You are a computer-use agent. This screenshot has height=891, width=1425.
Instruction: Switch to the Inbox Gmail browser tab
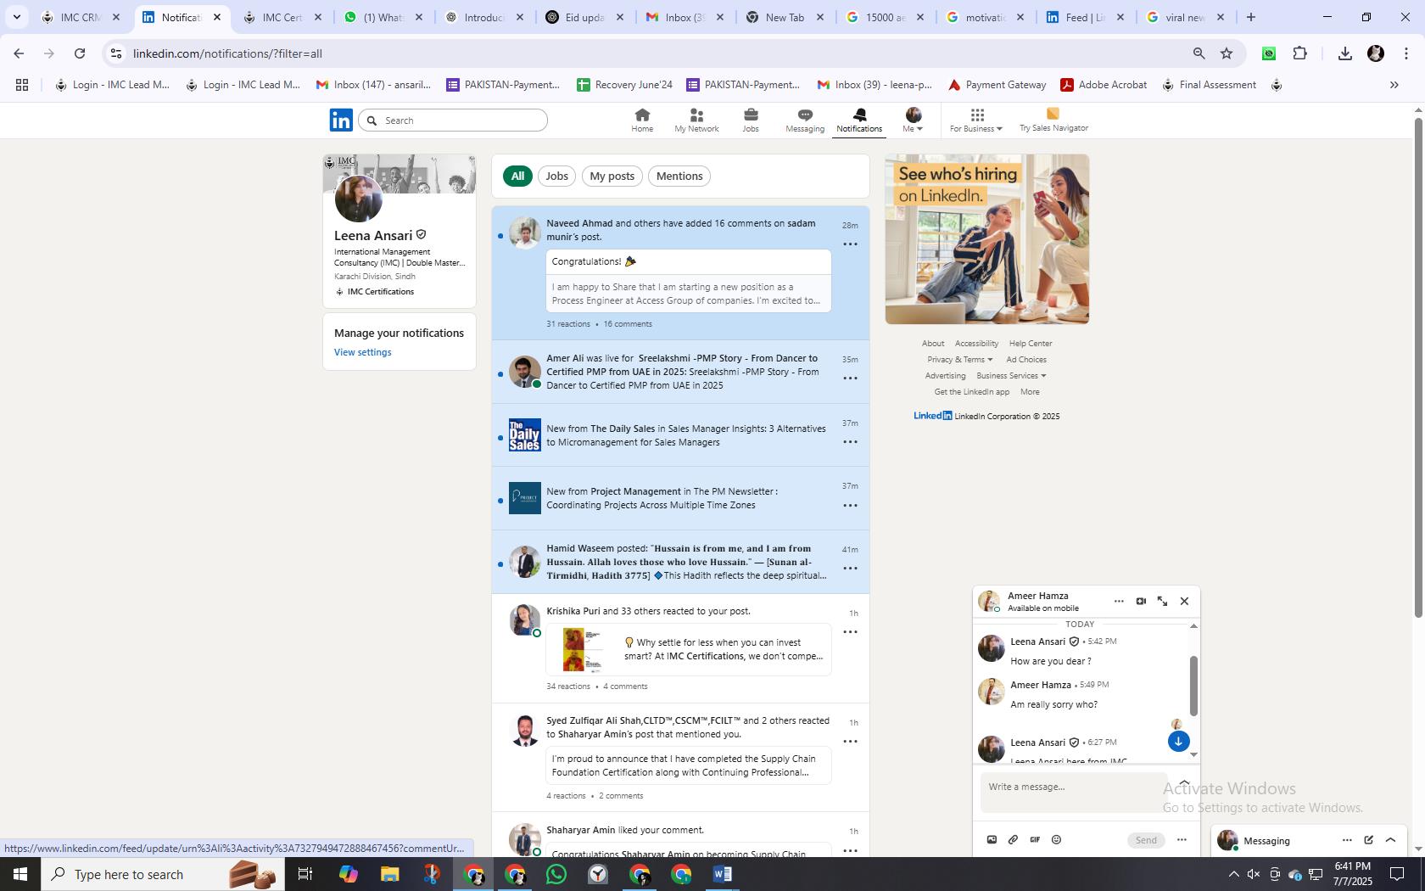(684, 17)
